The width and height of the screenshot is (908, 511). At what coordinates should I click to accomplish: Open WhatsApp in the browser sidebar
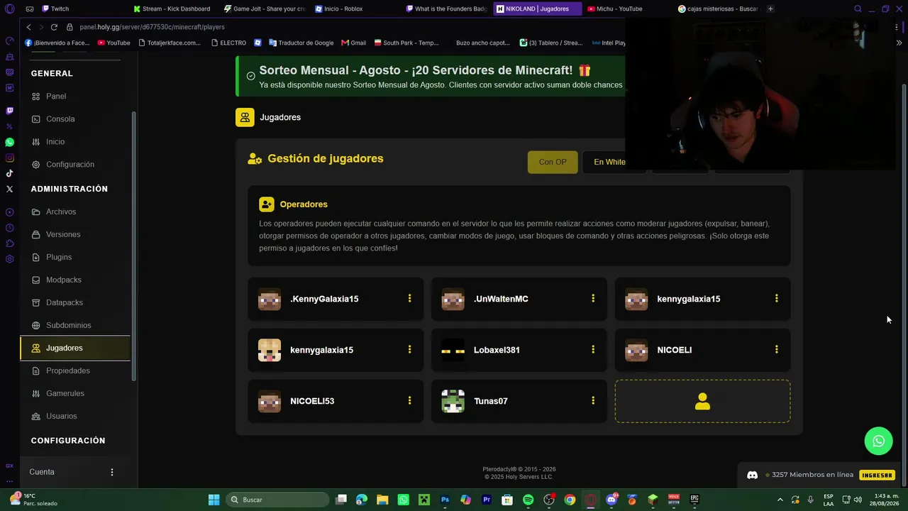(9, 142)
